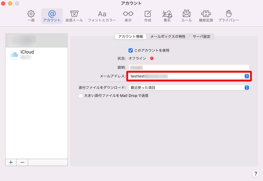Open フォントとカラー (Fonts & Colors) pane
The width and height of the screenshot is (263, 181).
click(102, 16)
